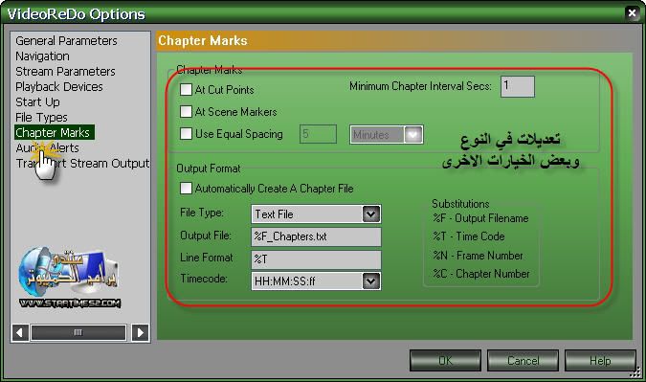Enable the At Cut Points checkbox
Viewport: 646px width, 382px height.
[186, 89]
